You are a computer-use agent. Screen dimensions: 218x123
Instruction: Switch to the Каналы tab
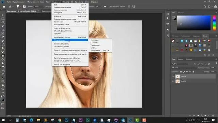click(x=181, y=59)
